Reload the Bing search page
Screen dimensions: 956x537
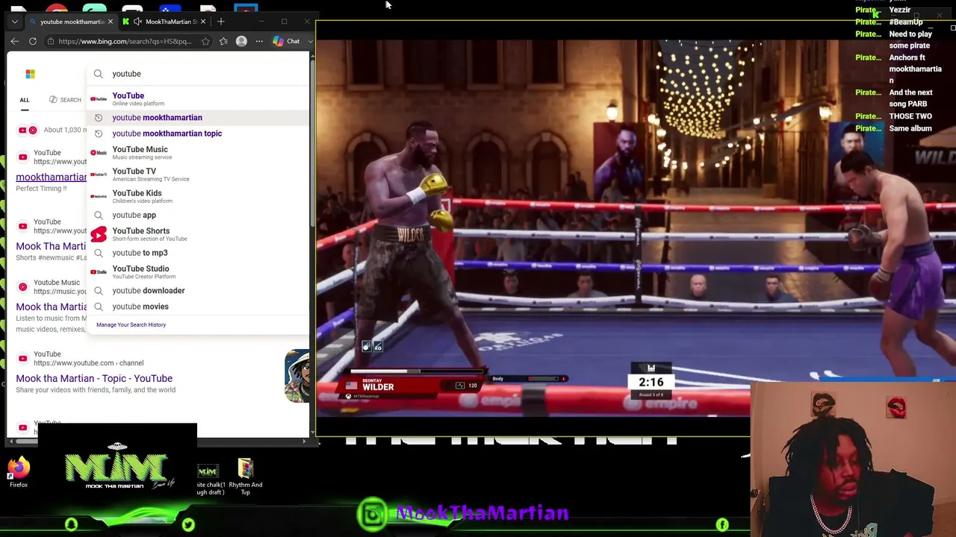pos(33,41)
